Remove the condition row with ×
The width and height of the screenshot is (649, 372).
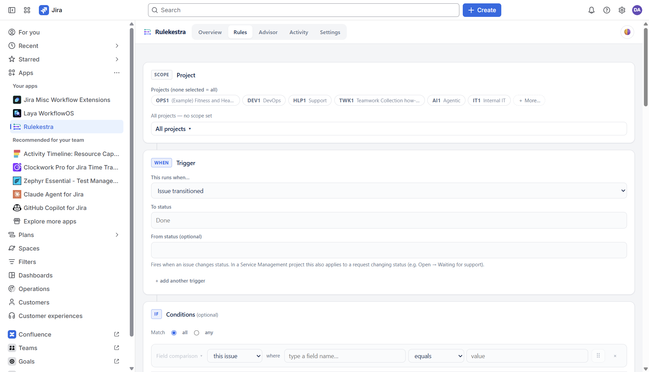tap(615, 356)
